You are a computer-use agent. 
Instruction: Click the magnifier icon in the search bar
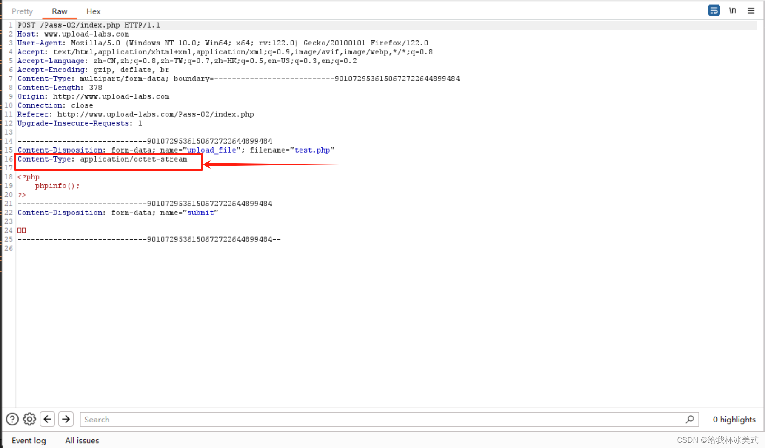click(690, 419)
